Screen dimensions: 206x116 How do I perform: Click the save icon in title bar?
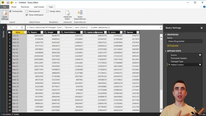tap(8, 3)
